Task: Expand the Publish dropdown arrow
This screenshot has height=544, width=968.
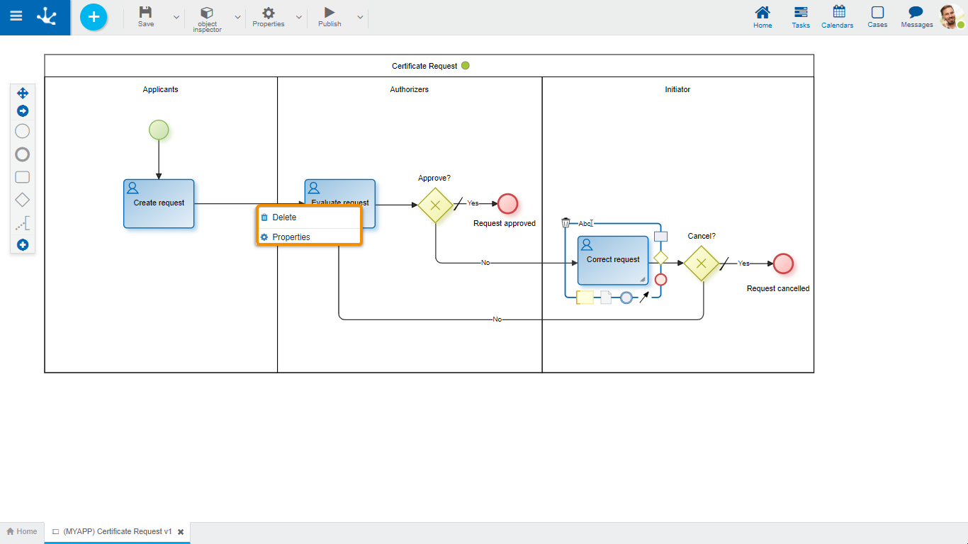Action: 360,17
